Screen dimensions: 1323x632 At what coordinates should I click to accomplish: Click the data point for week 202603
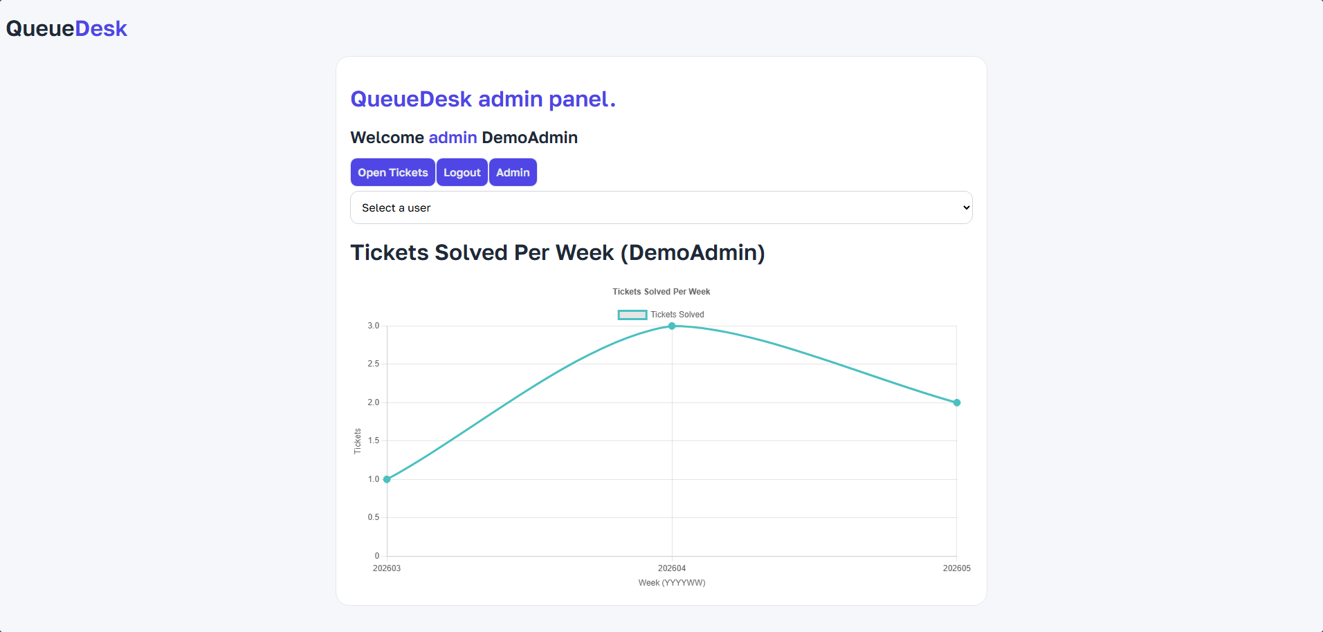coord(387,479)
